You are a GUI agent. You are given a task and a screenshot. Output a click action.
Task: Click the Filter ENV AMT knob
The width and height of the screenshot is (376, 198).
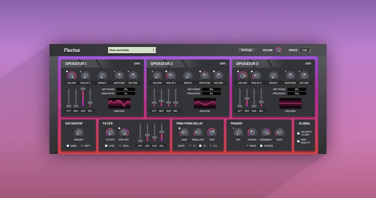pyautogui.click(x=124, y=133)
